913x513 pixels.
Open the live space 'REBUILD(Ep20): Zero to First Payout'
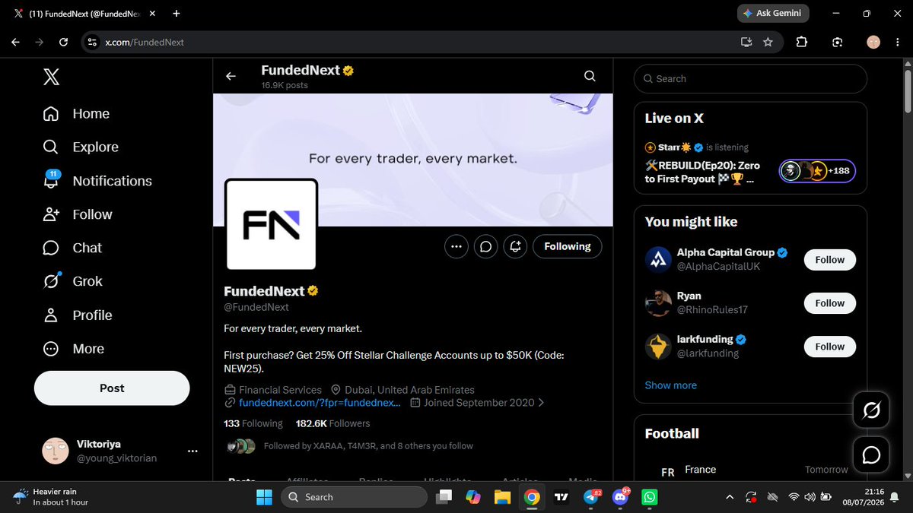[702, 172]
